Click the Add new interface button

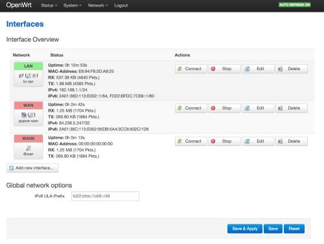click(x=32, y=168)
